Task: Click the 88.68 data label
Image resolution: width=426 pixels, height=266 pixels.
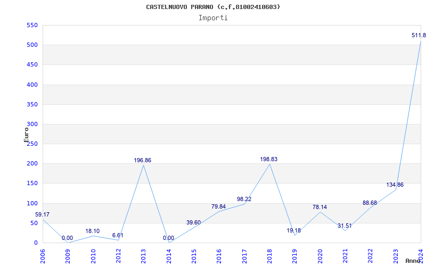Action: coord(370,203)
